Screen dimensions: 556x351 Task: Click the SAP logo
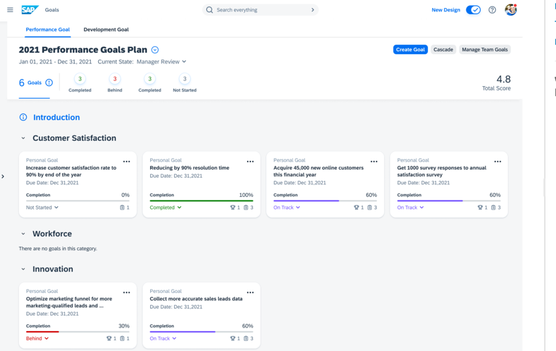tap(30, 10)
